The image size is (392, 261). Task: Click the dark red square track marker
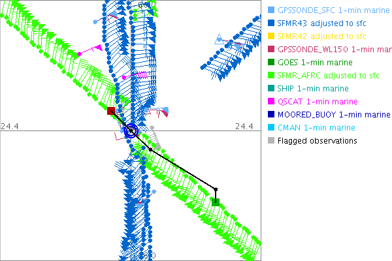pyautogui.click(x=111, y=112)
